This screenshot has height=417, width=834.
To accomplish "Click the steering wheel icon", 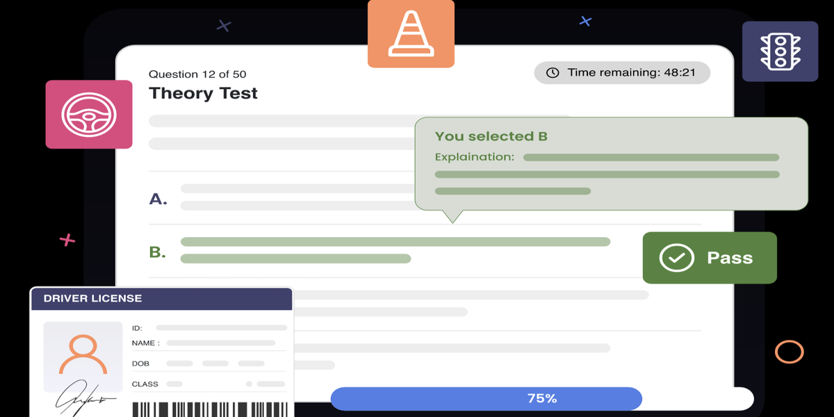I will click(x=89, y=114).
